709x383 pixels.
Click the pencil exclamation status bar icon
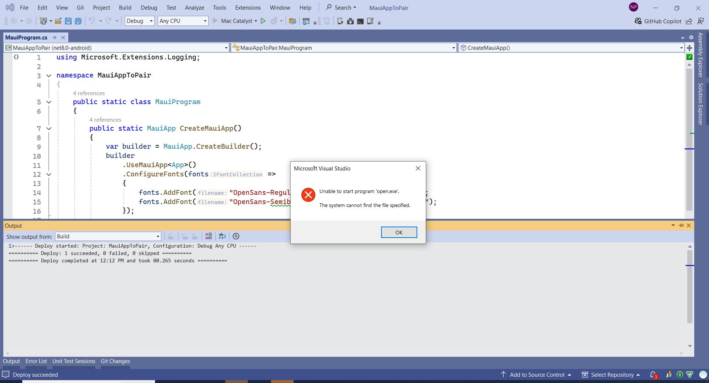point(669,375)
